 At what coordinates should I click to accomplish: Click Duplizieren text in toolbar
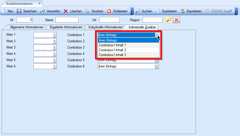click(x=170, y=11)
